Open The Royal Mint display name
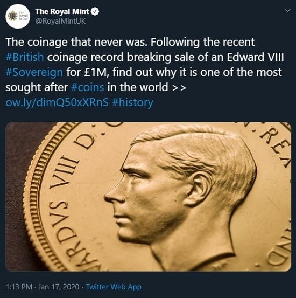Viewport: 296px width, 298px height. pyautogui.click(x=62, y=12)
